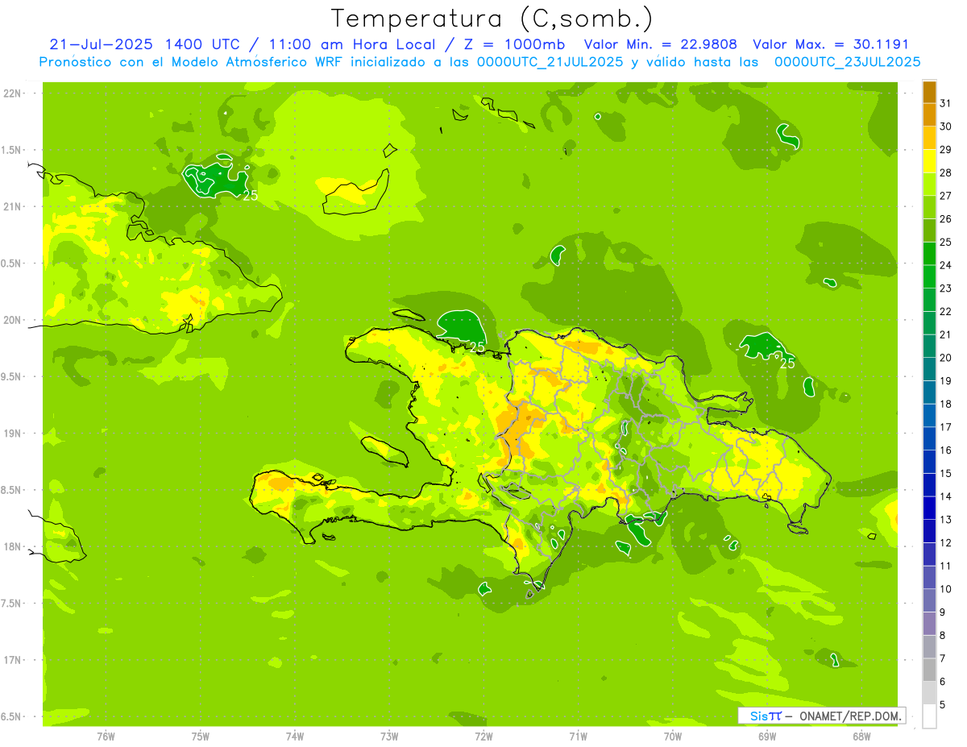Click the legend value '10'
This screenshot has width=967, height=747.
(x=946, y=589)
